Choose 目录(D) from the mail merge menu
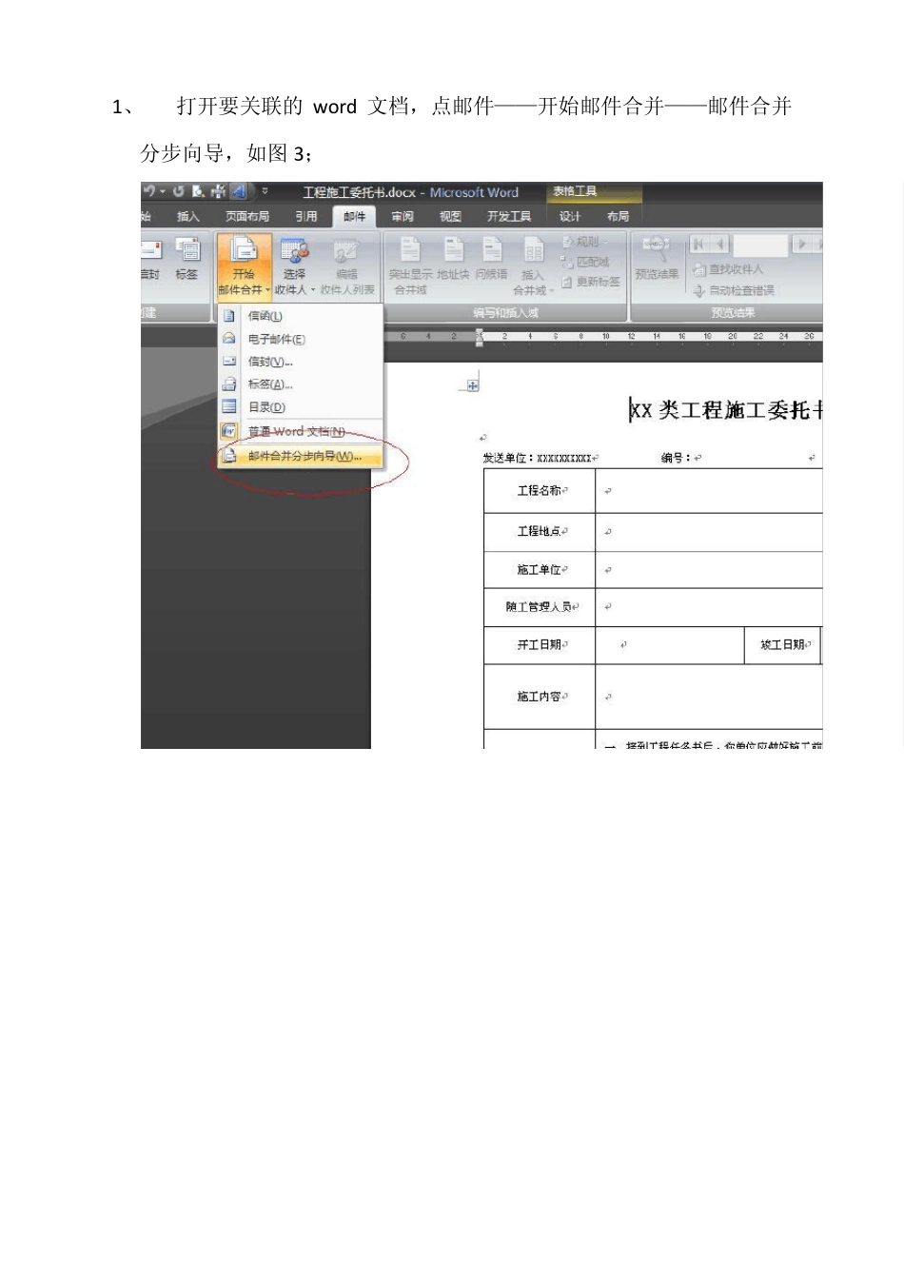The width and height of the screenshot is (904, 1279). [301, 407]
